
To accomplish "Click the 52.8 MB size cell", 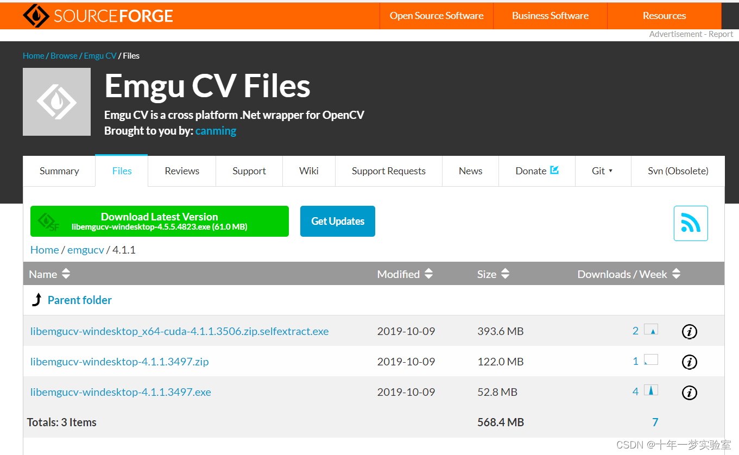I will tap(497, 392).
